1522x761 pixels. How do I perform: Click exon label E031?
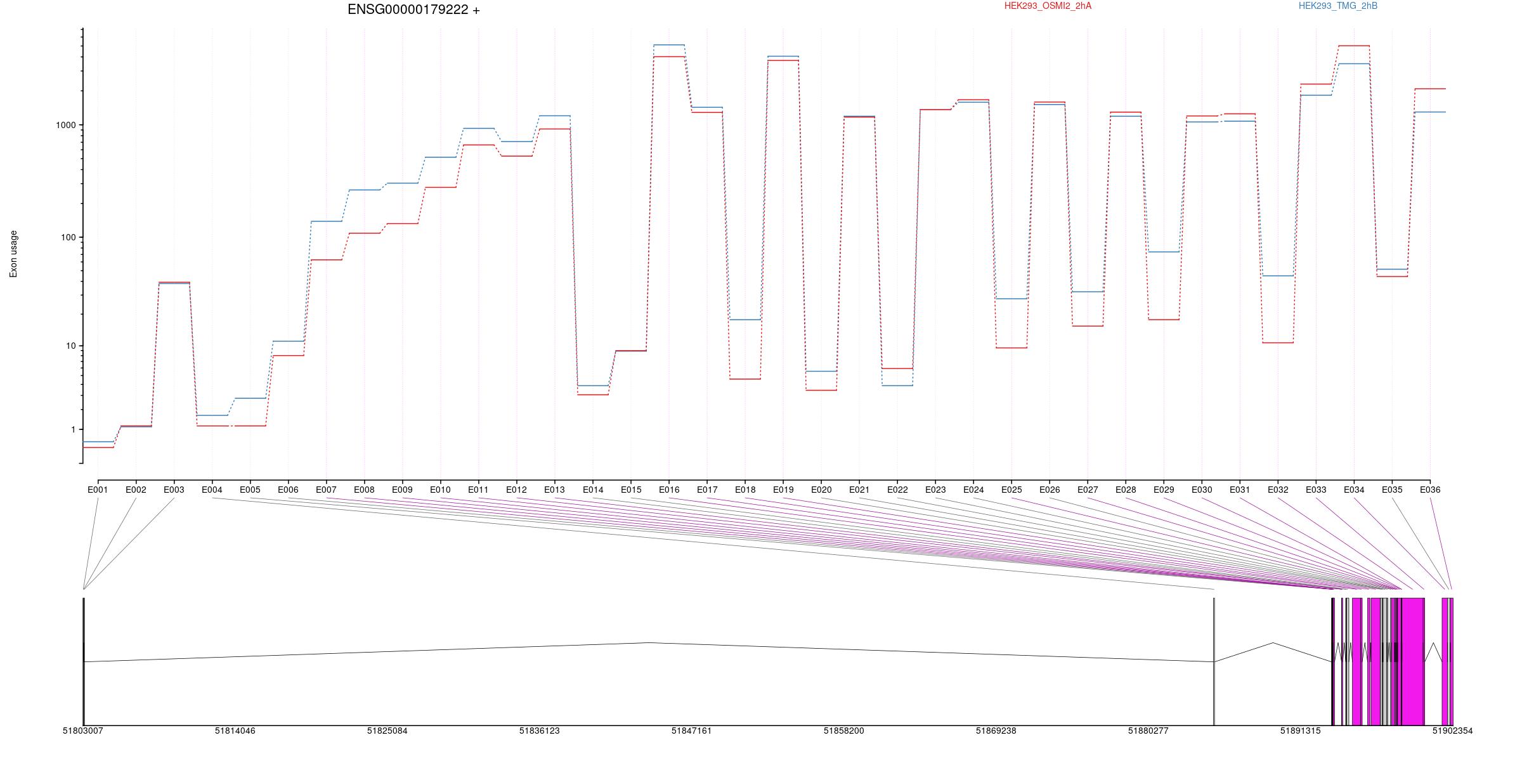coord(1240,490)
